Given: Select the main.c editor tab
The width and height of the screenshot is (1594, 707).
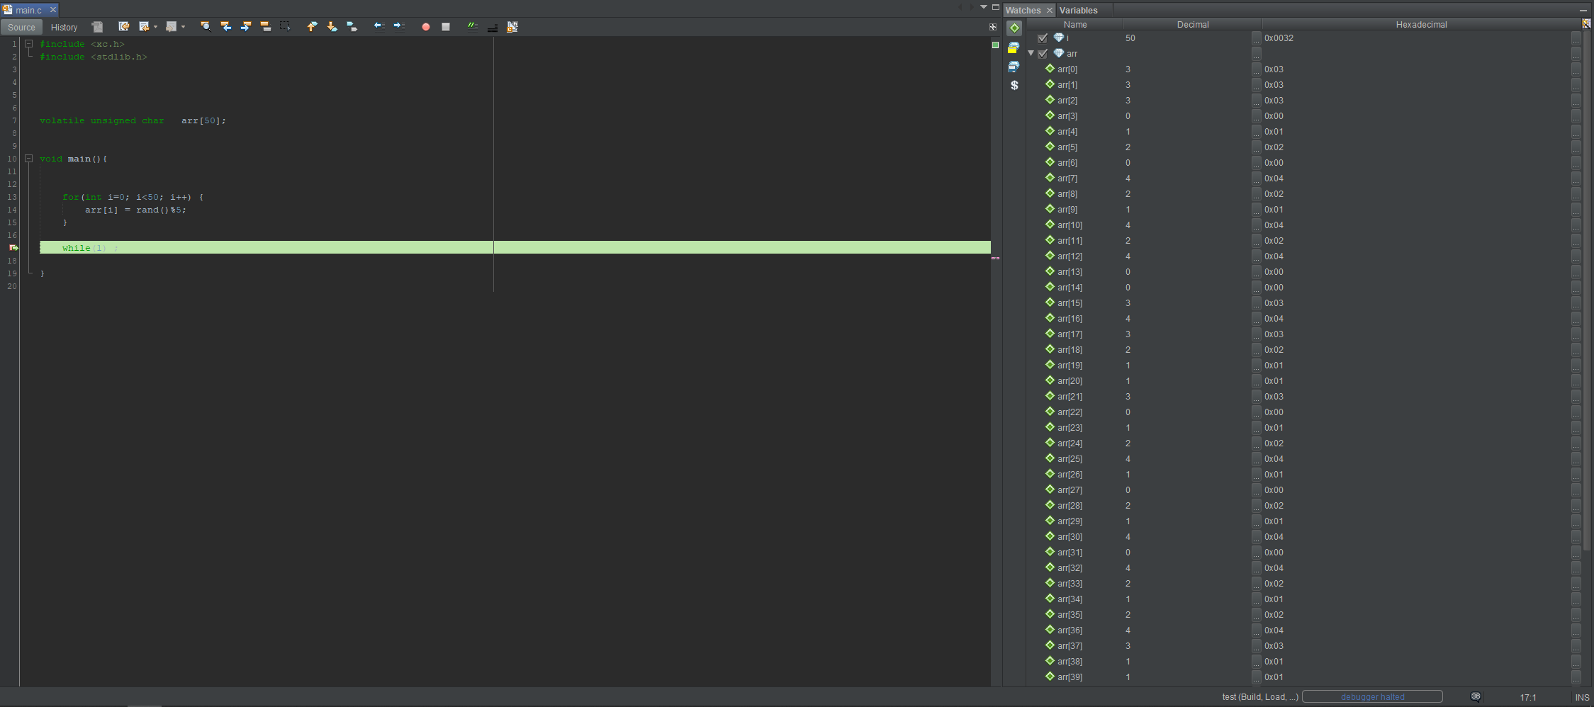Looking at the screenshot, I should (28, 10).
